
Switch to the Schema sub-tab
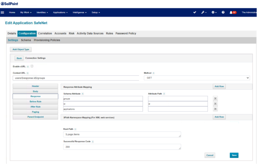(26, 40)
